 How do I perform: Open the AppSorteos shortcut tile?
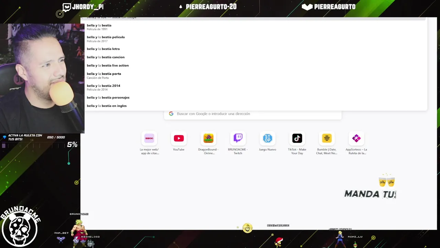coord(356,138)
